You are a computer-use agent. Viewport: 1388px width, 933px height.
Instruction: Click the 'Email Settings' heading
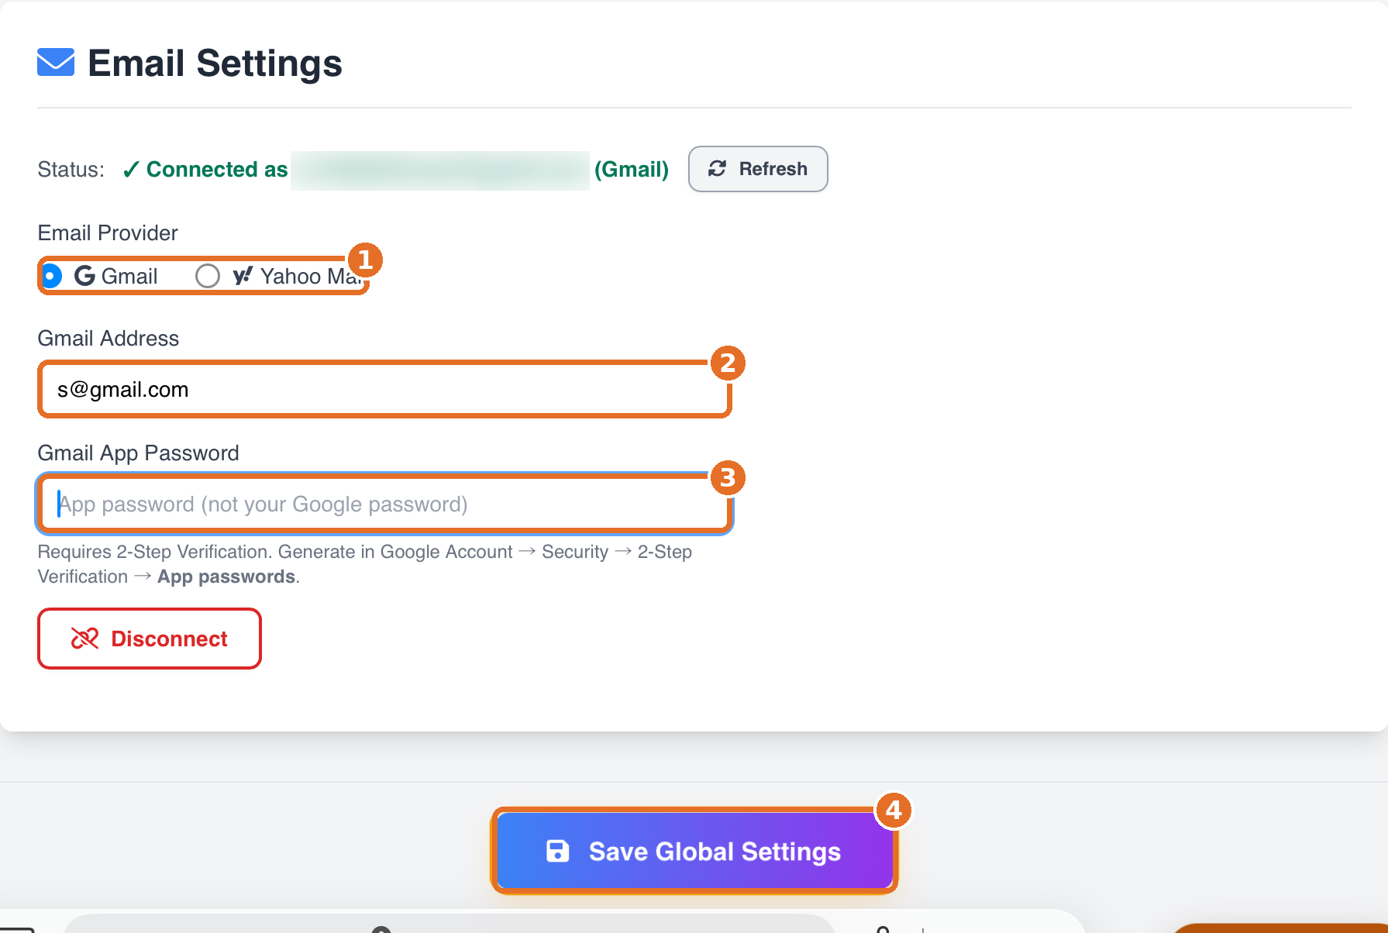215,63
